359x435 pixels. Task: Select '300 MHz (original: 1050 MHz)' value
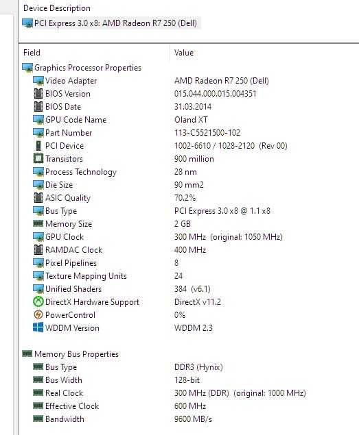click(229, 237)
